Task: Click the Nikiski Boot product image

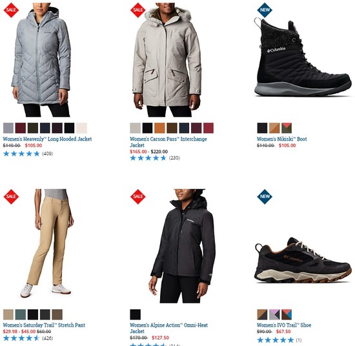Action: click(303, 57)
